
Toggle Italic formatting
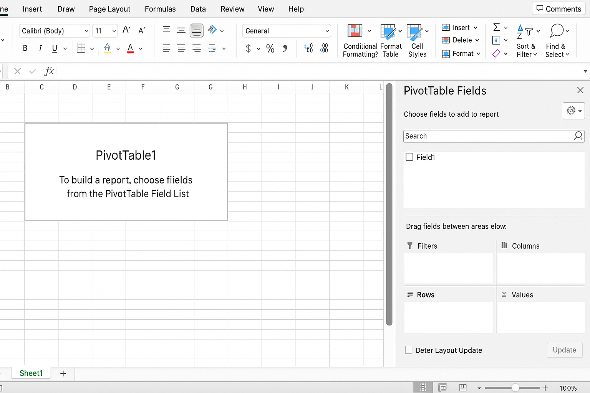pyautogui.click(x=40, y=48)
